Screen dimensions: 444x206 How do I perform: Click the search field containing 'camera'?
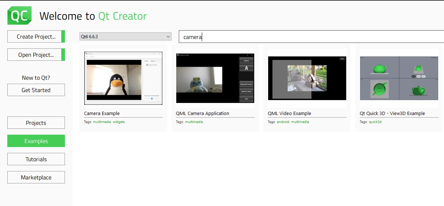[310, 37]
